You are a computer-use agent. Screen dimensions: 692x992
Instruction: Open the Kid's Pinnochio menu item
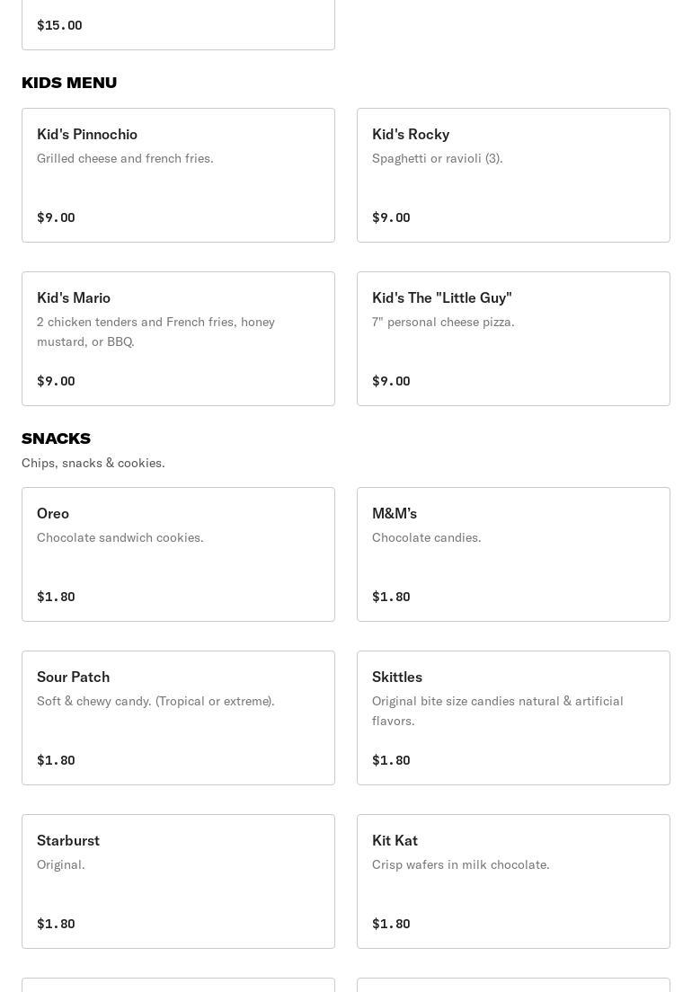click(x=178, y=175)
